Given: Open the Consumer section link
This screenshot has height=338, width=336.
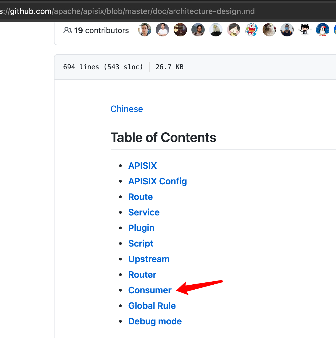Looking at the screenshot, I should point(150,290).
